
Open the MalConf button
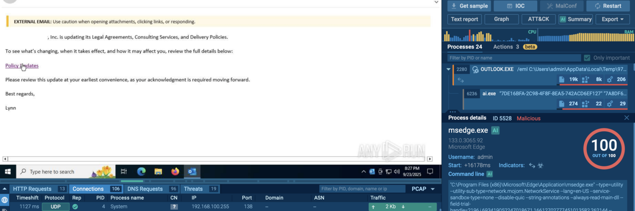[x=561, y=6]
